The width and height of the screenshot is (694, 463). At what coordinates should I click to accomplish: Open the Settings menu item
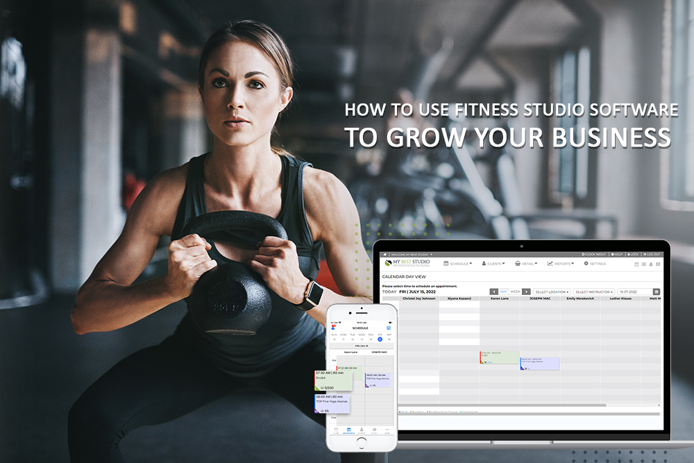point(595,263)
